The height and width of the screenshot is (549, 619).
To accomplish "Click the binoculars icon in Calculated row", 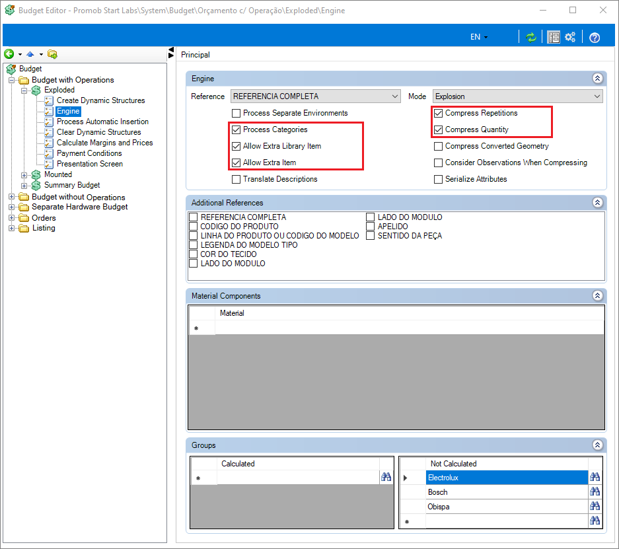I will coord(386,477).
